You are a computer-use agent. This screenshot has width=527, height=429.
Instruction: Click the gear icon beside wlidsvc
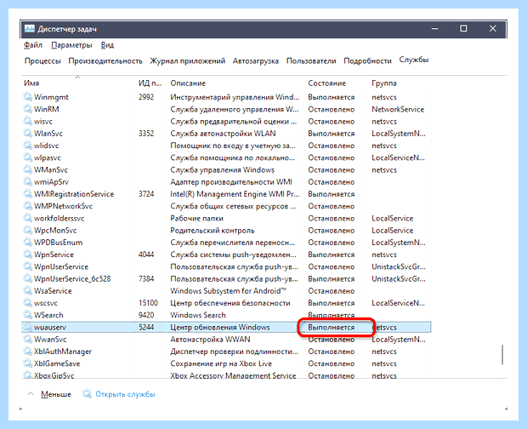pyautogui.click(x=27, y=146)
